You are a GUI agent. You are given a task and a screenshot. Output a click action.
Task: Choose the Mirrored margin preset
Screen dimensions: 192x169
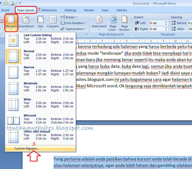click(40, 121)
